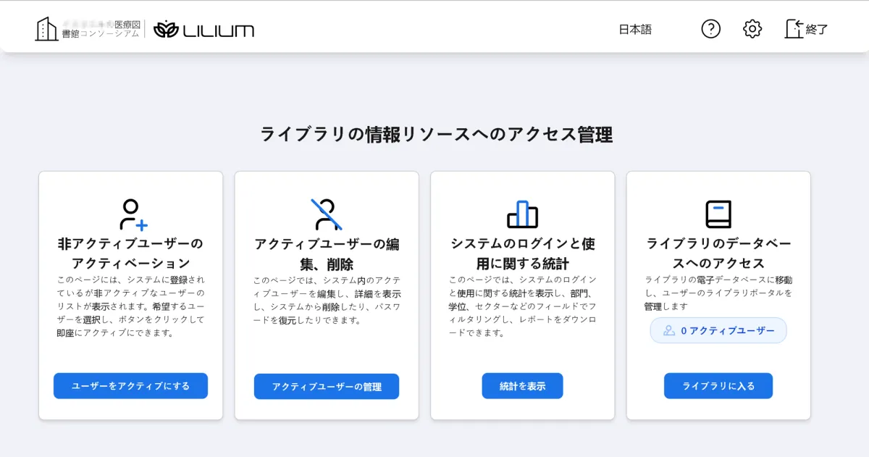Image resolution: width=869 pixels, height=457 pixels.
Task: Click the bar chart statistics icon
Action: pos(522,214)
